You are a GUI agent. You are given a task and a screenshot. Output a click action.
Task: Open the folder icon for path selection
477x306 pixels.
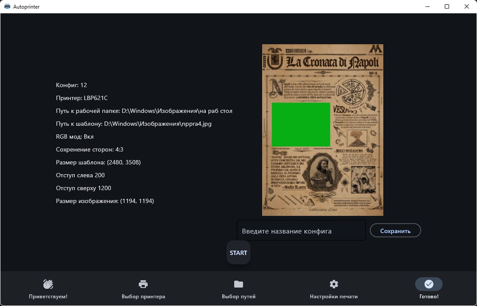(x=238, y=284)
